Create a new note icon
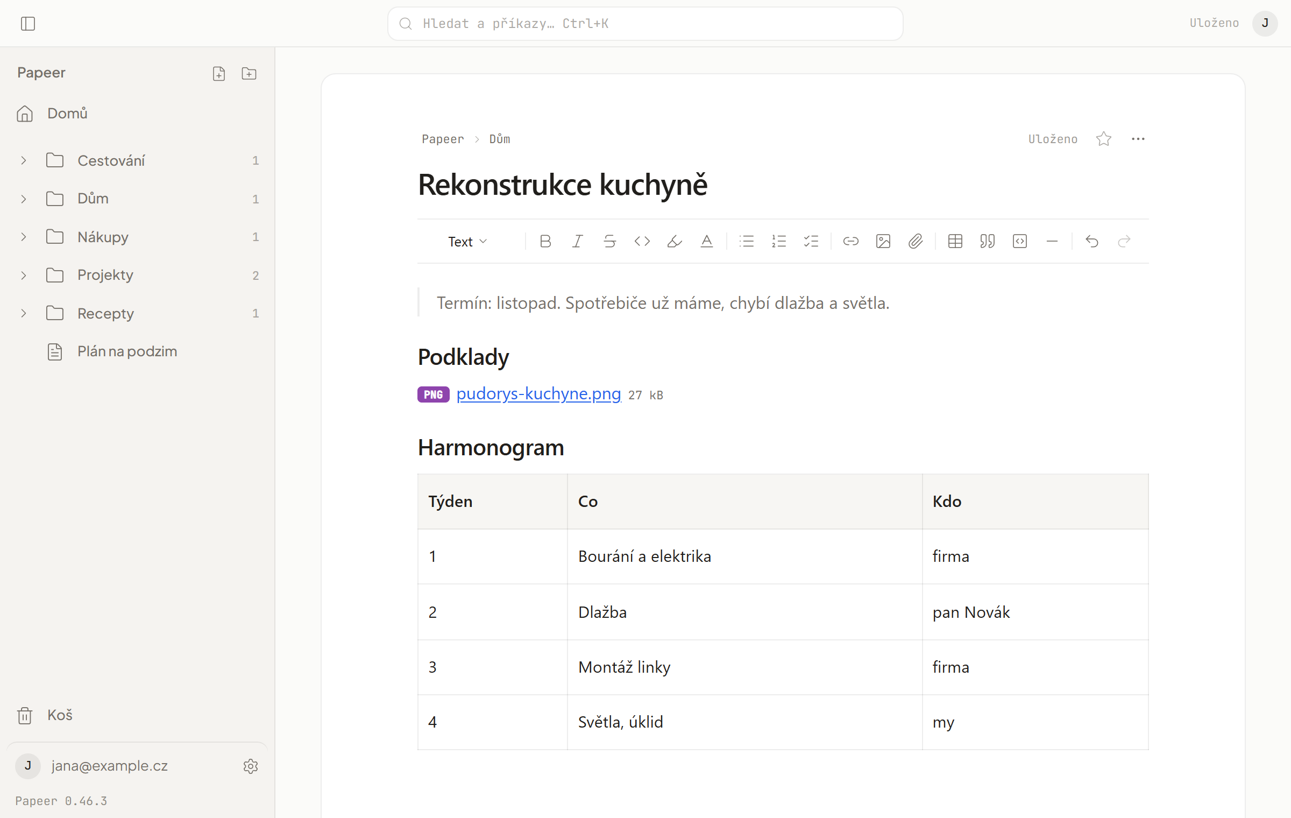The image size is (1291, 818). tap(219, 74)
